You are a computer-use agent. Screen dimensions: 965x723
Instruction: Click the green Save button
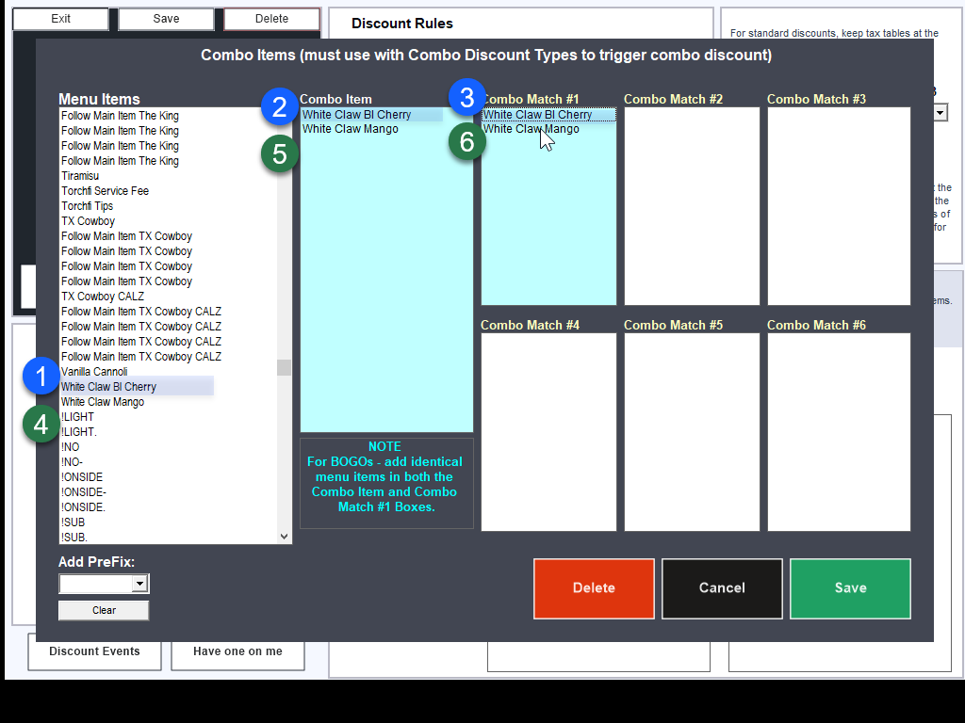pyautogui.click(x=850, y=588)
